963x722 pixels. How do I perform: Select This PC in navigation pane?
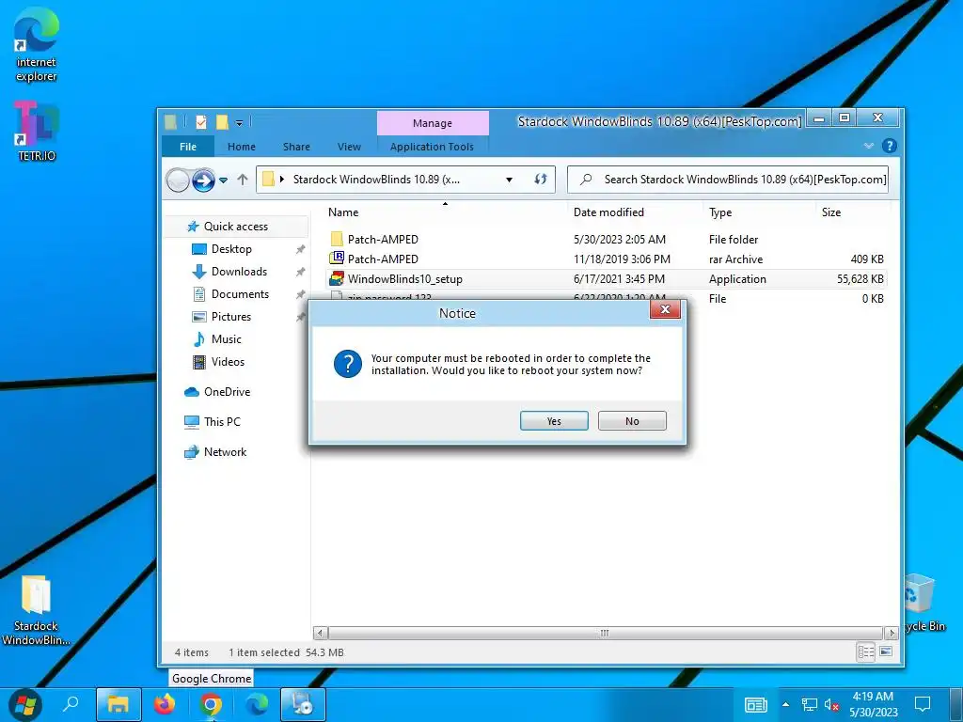coord(222,422)
